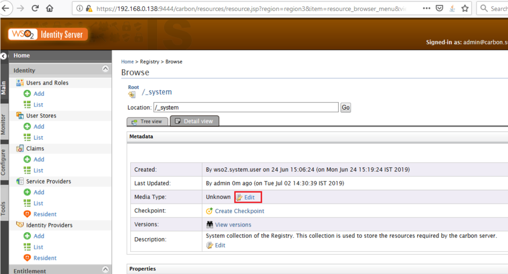The image size is (508, 274).
Task: Hide the left menu panel arrow
Action: pos(4,56)
